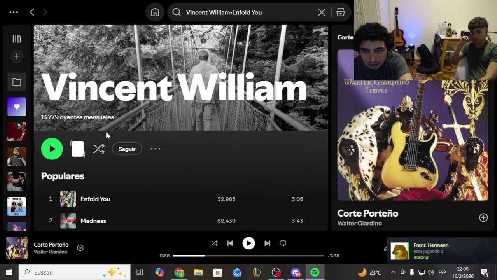Add Corte Porteño to library from right panel
Screen dimensions: 497x280
tap(483, 218)
